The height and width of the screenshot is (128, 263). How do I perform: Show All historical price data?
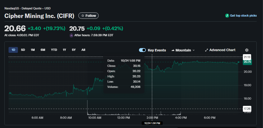click(x=83, y=50)
